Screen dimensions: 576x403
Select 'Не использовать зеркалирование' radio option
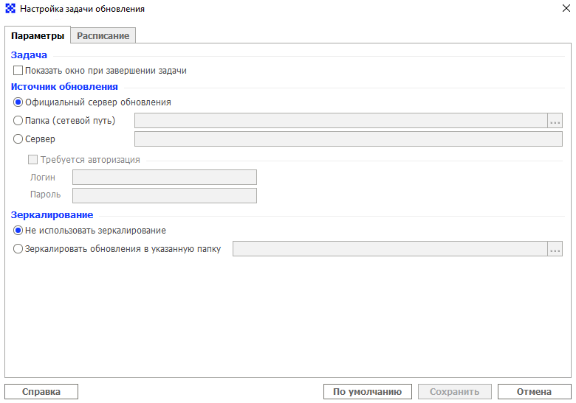point(18,231)
